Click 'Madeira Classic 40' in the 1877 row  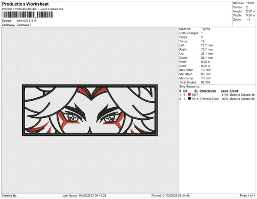pyautogui.click(x=242, y=95)
